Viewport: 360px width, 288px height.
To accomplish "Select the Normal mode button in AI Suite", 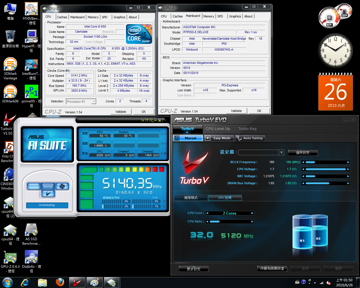I will click(48, 186).
